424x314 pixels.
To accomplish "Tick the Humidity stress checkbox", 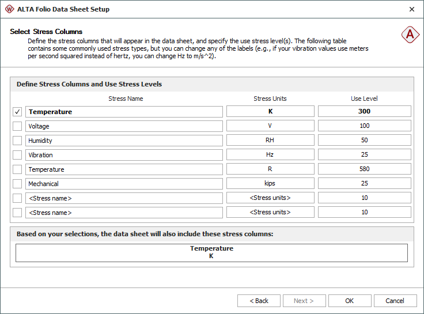I will coord(17,141).
